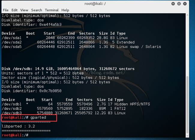Click the '2.7G' size value
This screenshot has width=195, height=140.
[101, 104]
